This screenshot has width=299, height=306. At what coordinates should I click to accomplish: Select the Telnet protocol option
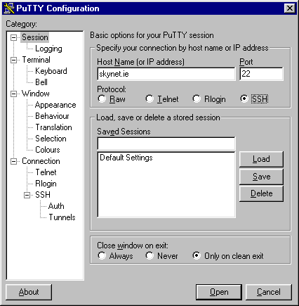pos(149,98)
